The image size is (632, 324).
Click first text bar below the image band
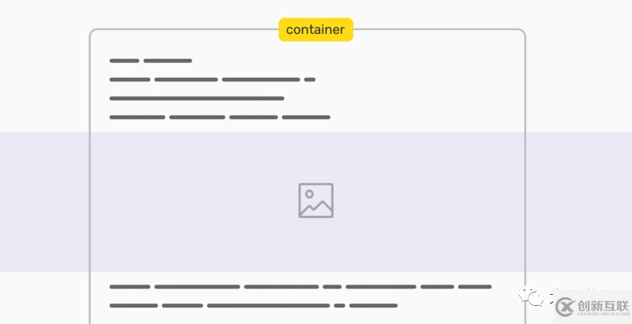(130, 287)
